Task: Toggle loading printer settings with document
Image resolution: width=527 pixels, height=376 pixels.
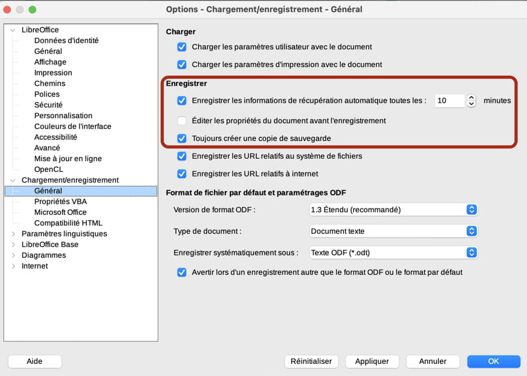Action: coord(182,64)
